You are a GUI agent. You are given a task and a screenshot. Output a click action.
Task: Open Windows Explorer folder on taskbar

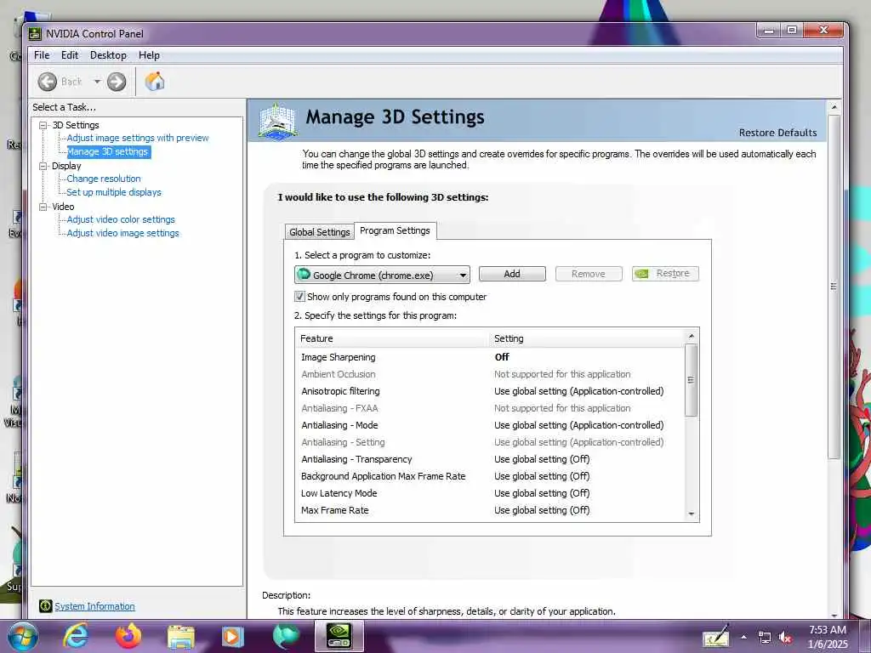tap(181, 637)
